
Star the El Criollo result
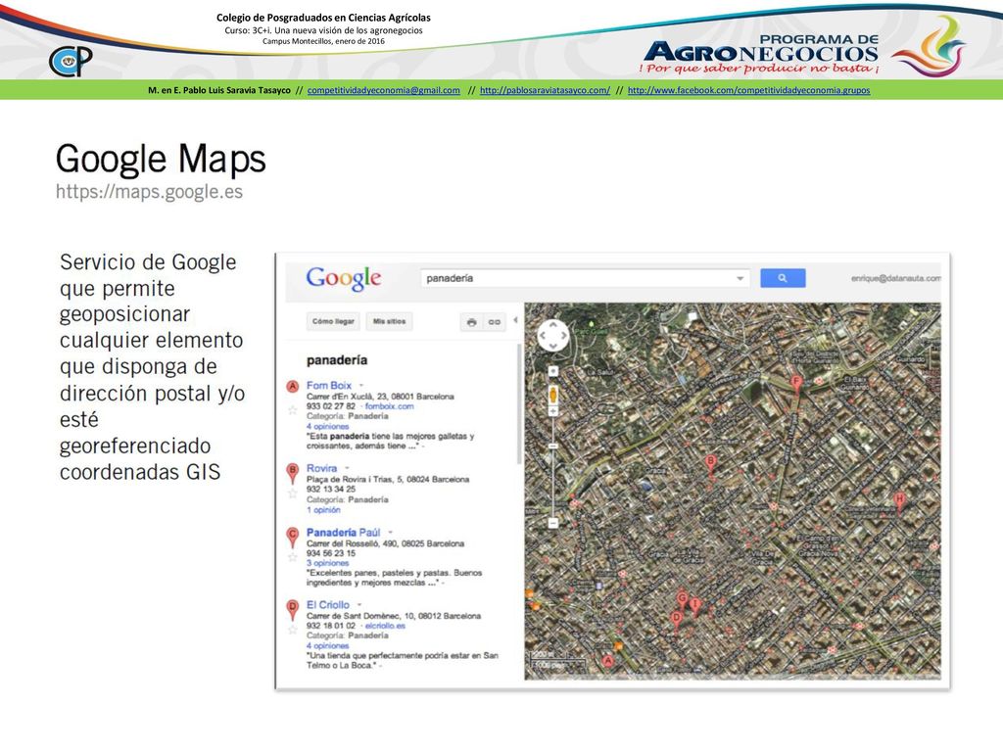292,630
